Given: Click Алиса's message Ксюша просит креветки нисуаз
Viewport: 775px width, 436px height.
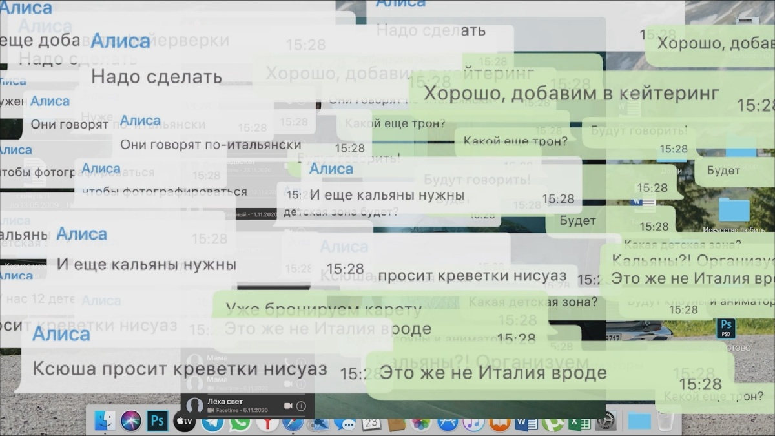Looking at the screenshot, I should pos(180,369).
